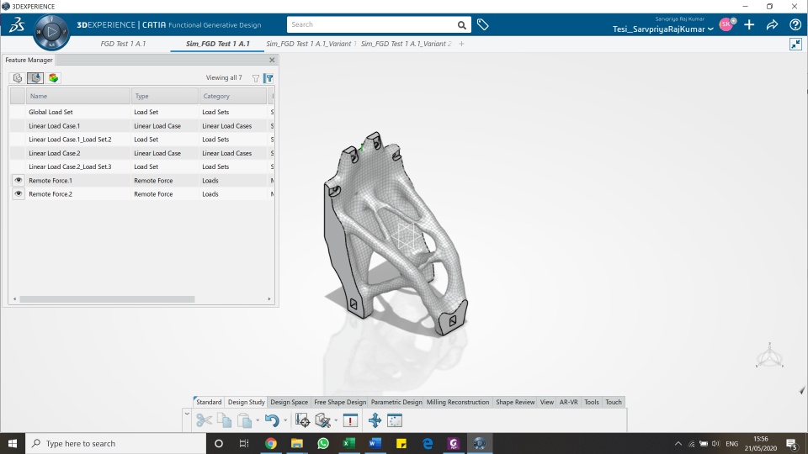This screenshot has width=808, height=454.
Task: Click the view orientation compass in viewport
Action: click(769, 356)
